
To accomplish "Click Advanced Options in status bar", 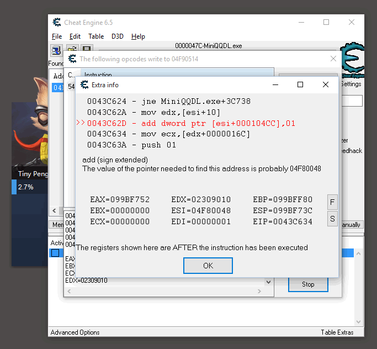I will pos(75,332).
